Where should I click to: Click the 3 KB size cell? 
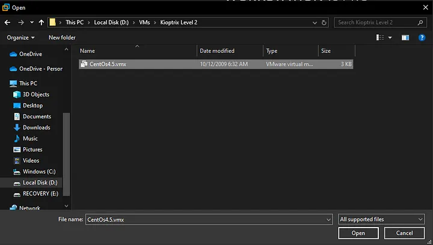pos(346,64)
